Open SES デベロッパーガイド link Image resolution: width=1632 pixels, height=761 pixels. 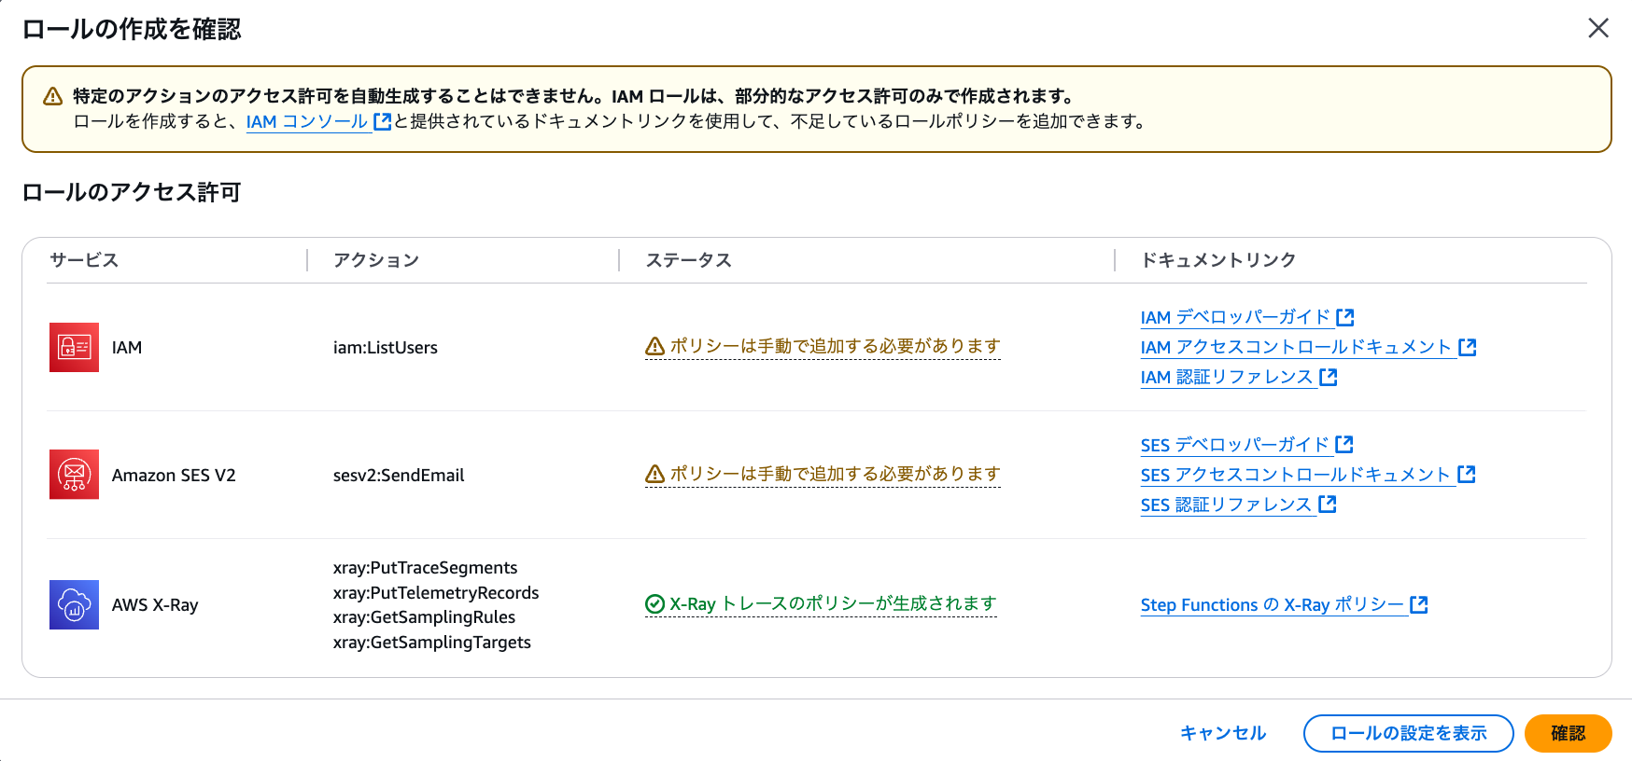click(1234, 445)
